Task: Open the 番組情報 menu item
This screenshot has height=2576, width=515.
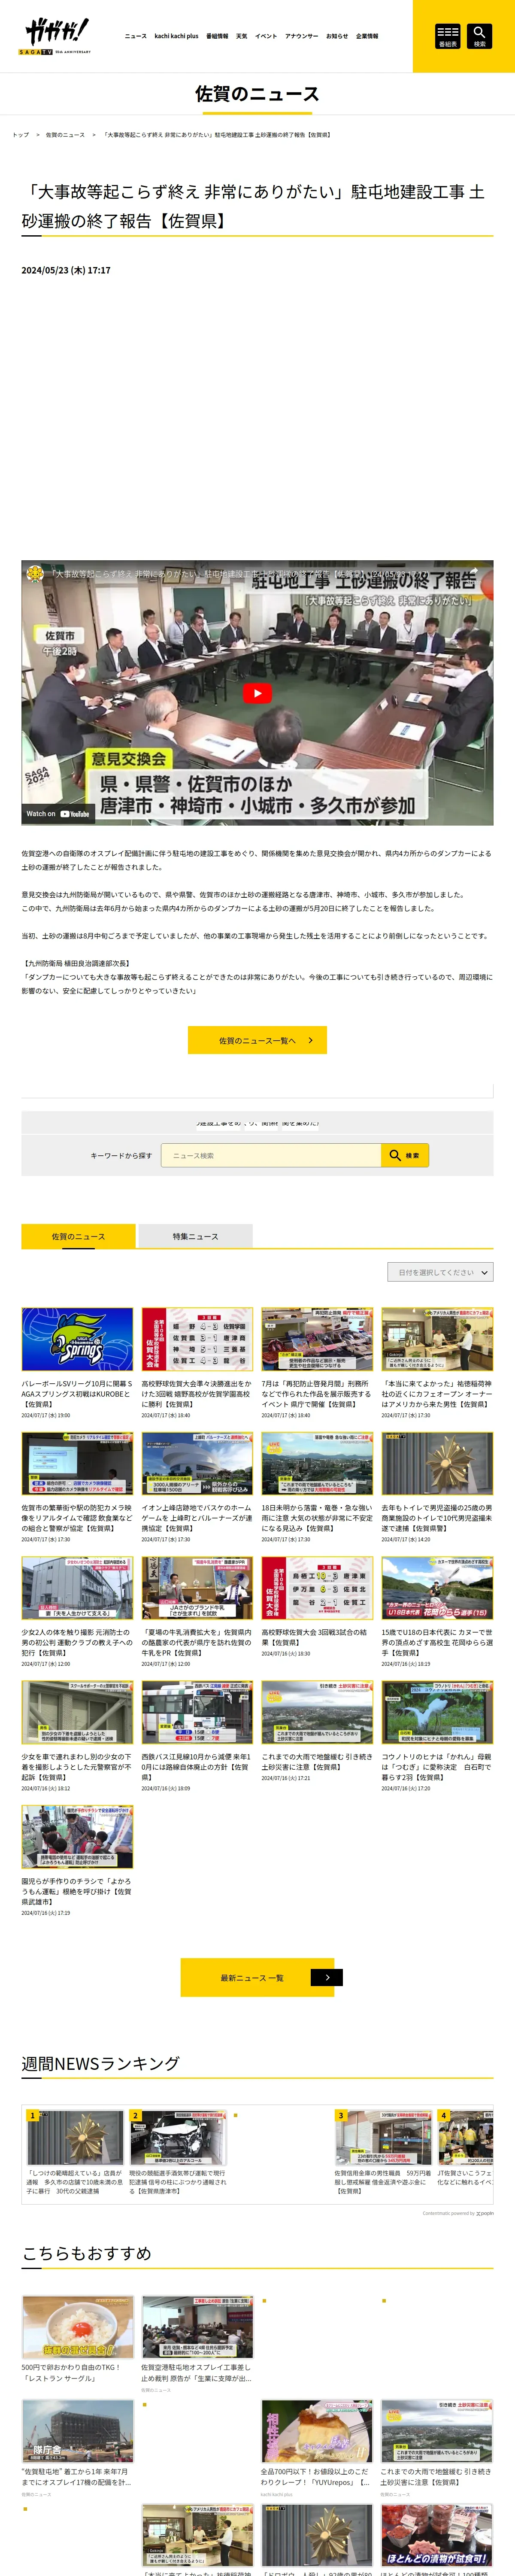Action: 217,36
